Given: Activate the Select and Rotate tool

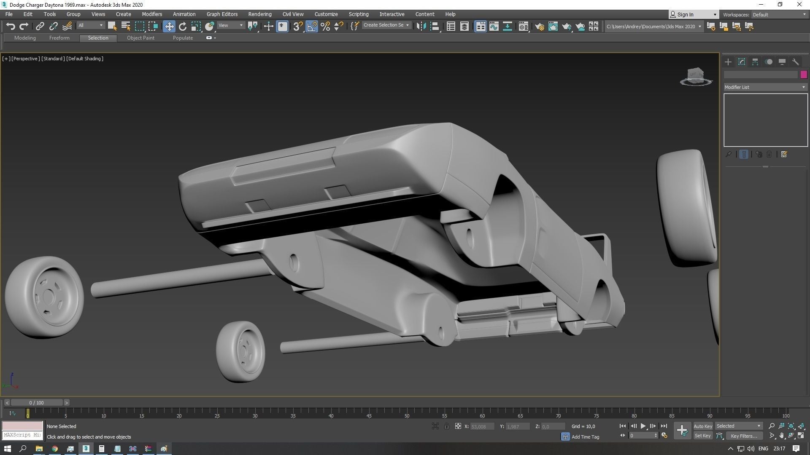Looking at the screenshot, I should [x=182, y=27].
